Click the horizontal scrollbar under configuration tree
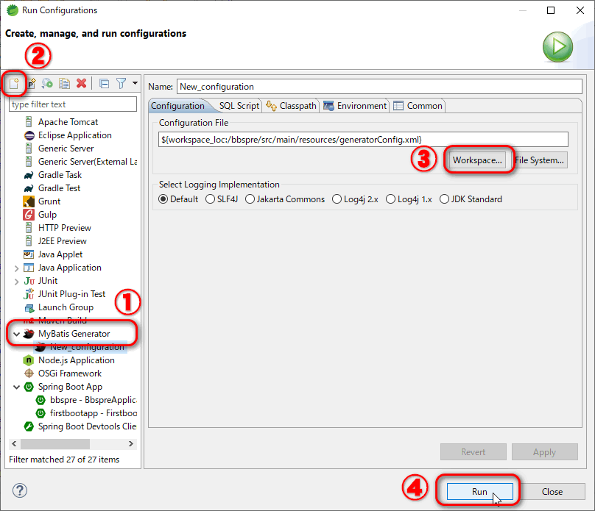The height and width of the screenshot is (511, 595). click(x=55, y=444)
